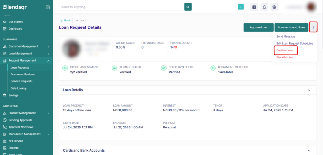Go to next loan request down arrow
Image resolution: width=323 pixels, height=155 pixels.
click(x=83, y=21)
